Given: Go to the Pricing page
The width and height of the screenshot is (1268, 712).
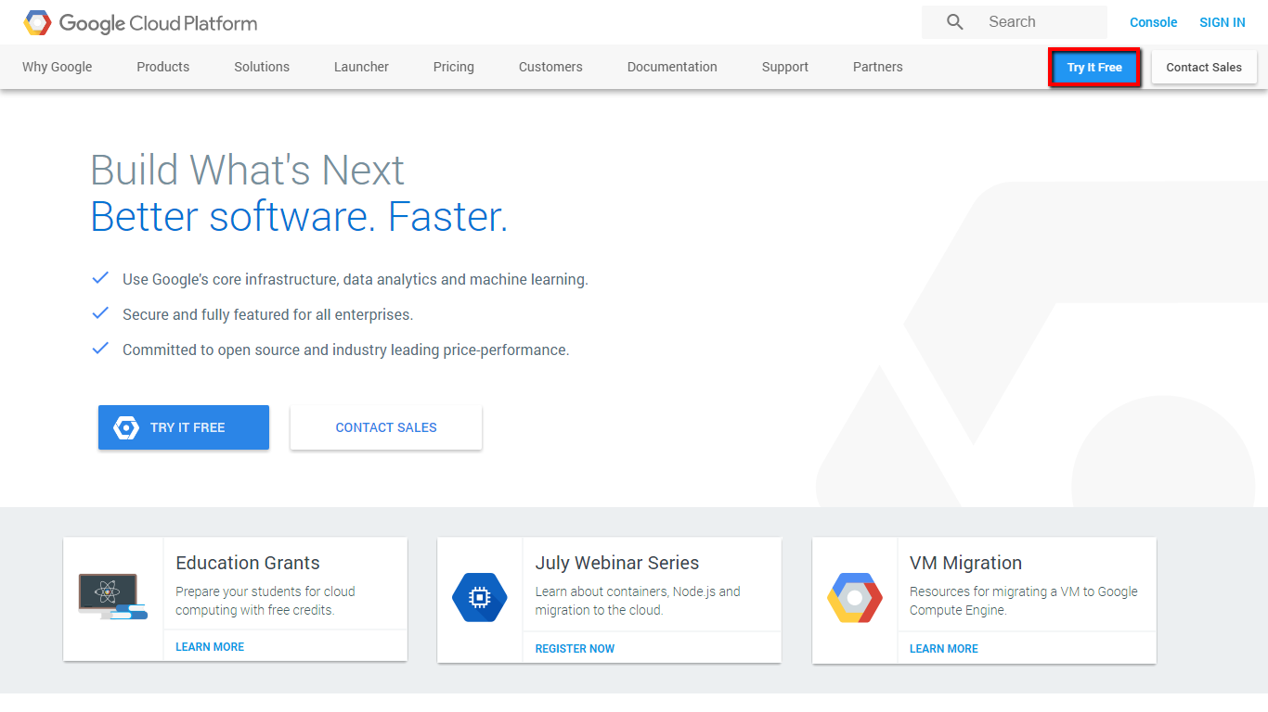Looking at the screenshot, I should [453, 67].
